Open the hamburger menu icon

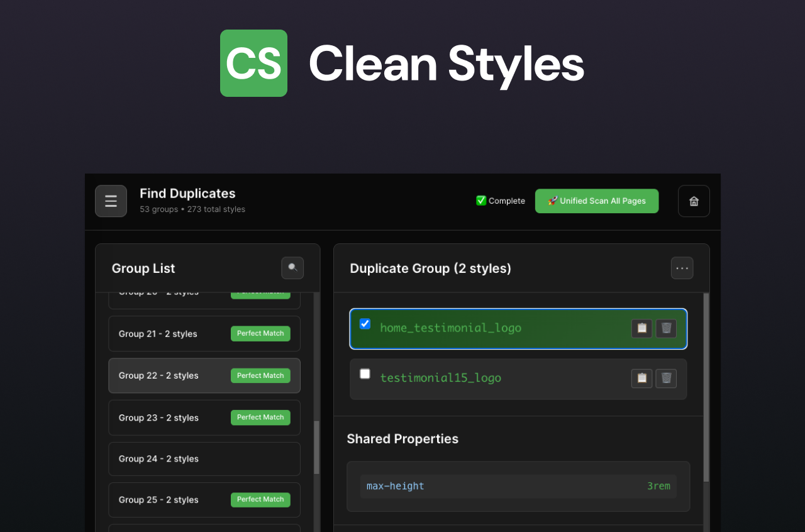tap(111, 201)
